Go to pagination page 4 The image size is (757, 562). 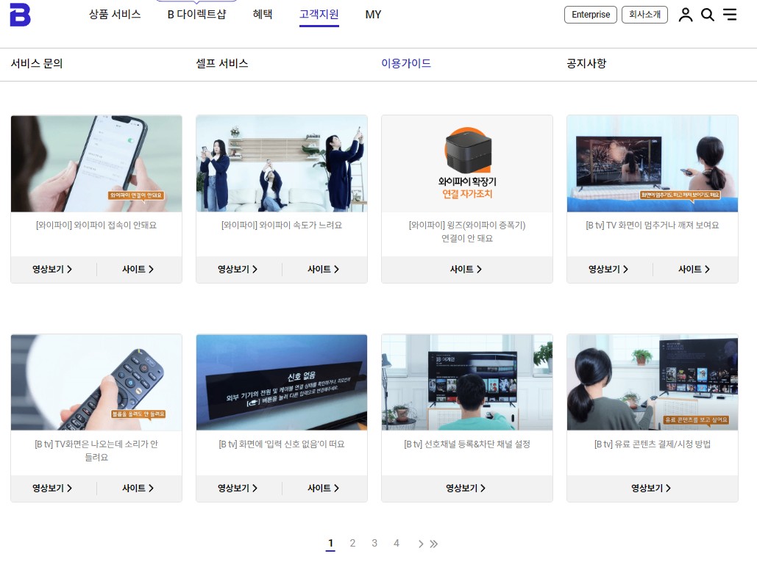[x=397, y=543]
